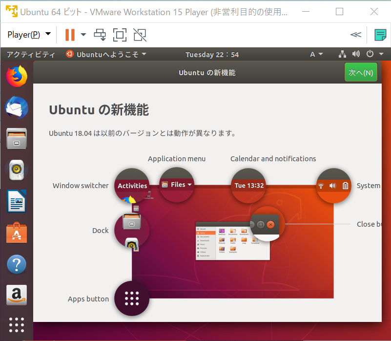Toggle VMware Unity mode icon
The image size is (391, 341).
pyautogui.click(x=140, y=35)
